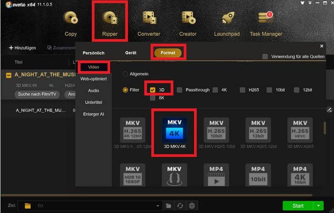Click the green Start button
Image resolution: width=334 pixels, height=213 pixels.
[298, 206]
